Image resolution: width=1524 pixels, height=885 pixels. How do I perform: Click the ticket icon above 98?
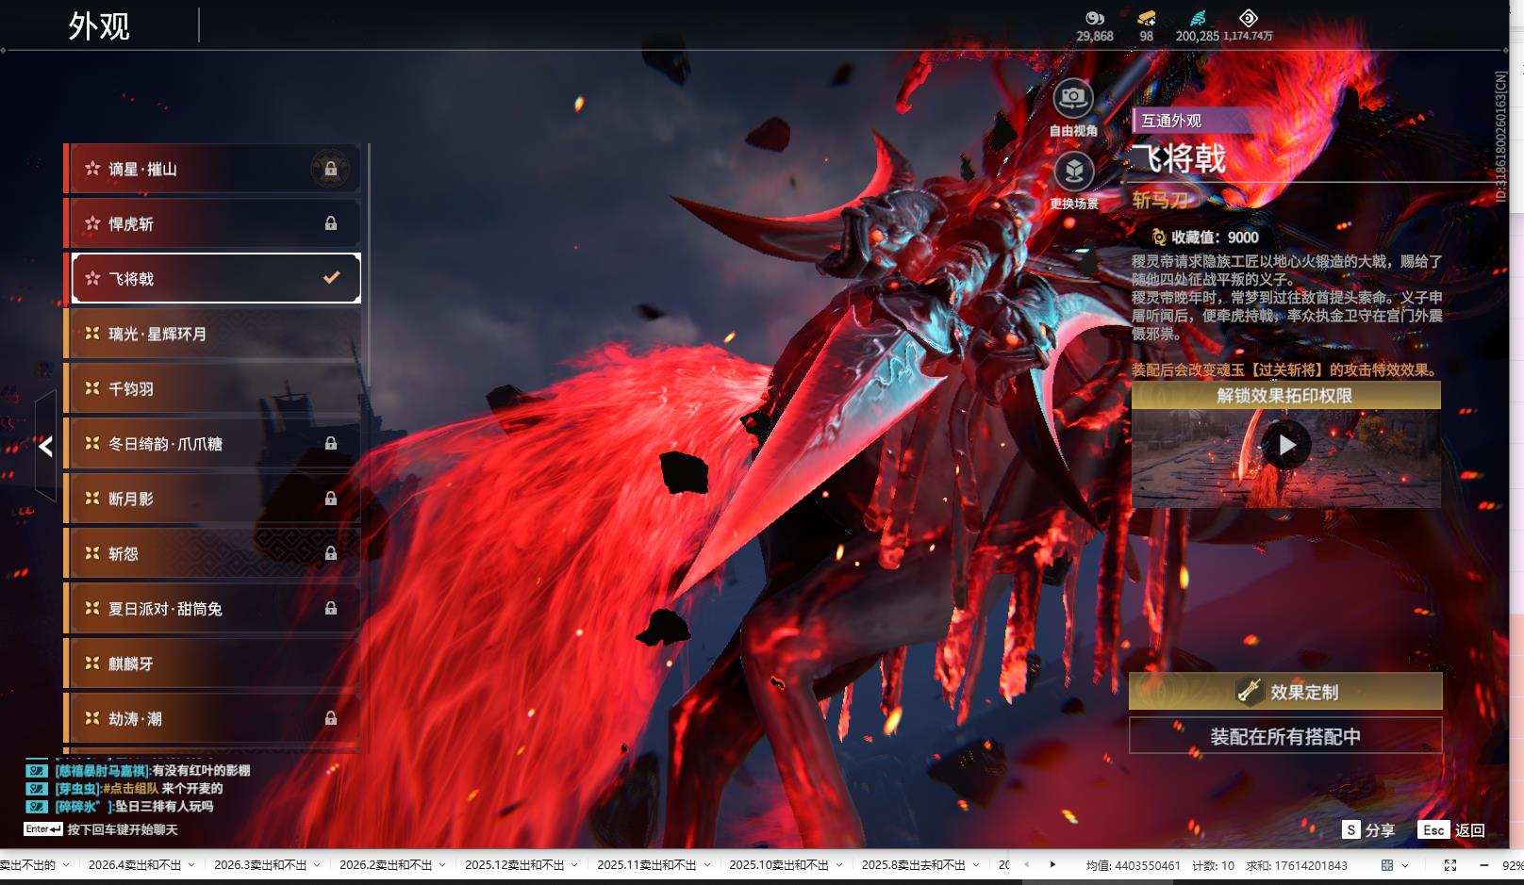[1146, 18]
